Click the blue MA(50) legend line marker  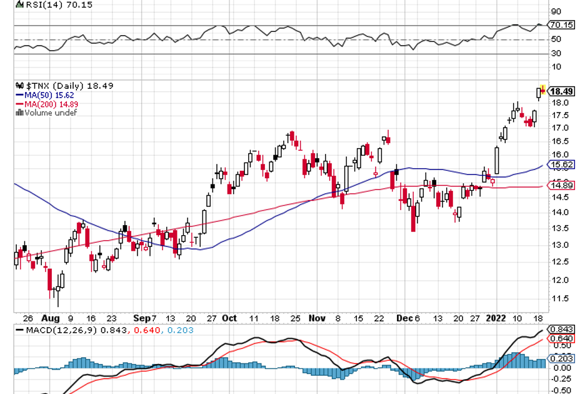click(x=19, y=95)
